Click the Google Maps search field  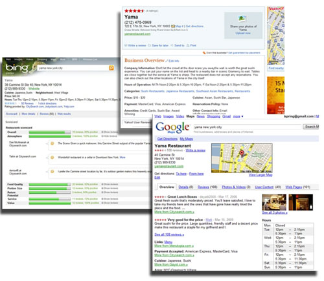pos(248,127)
